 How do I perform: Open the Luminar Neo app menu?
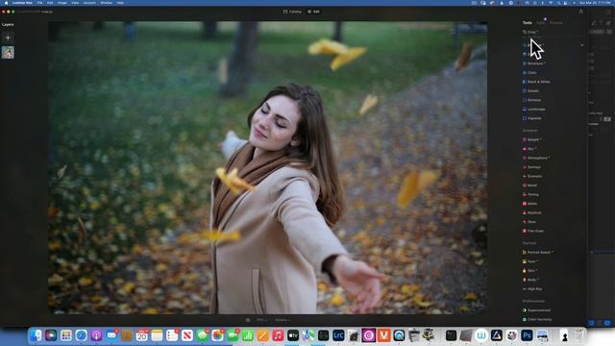point(22,3)
